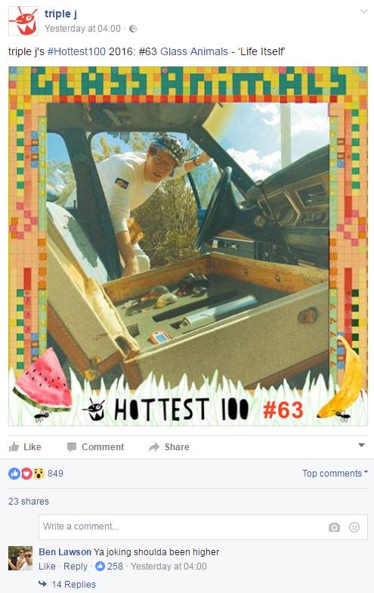Viewport: 374px width, 593px height.
Task: Click the public globe privacy icon
Action: coord(133,29)
